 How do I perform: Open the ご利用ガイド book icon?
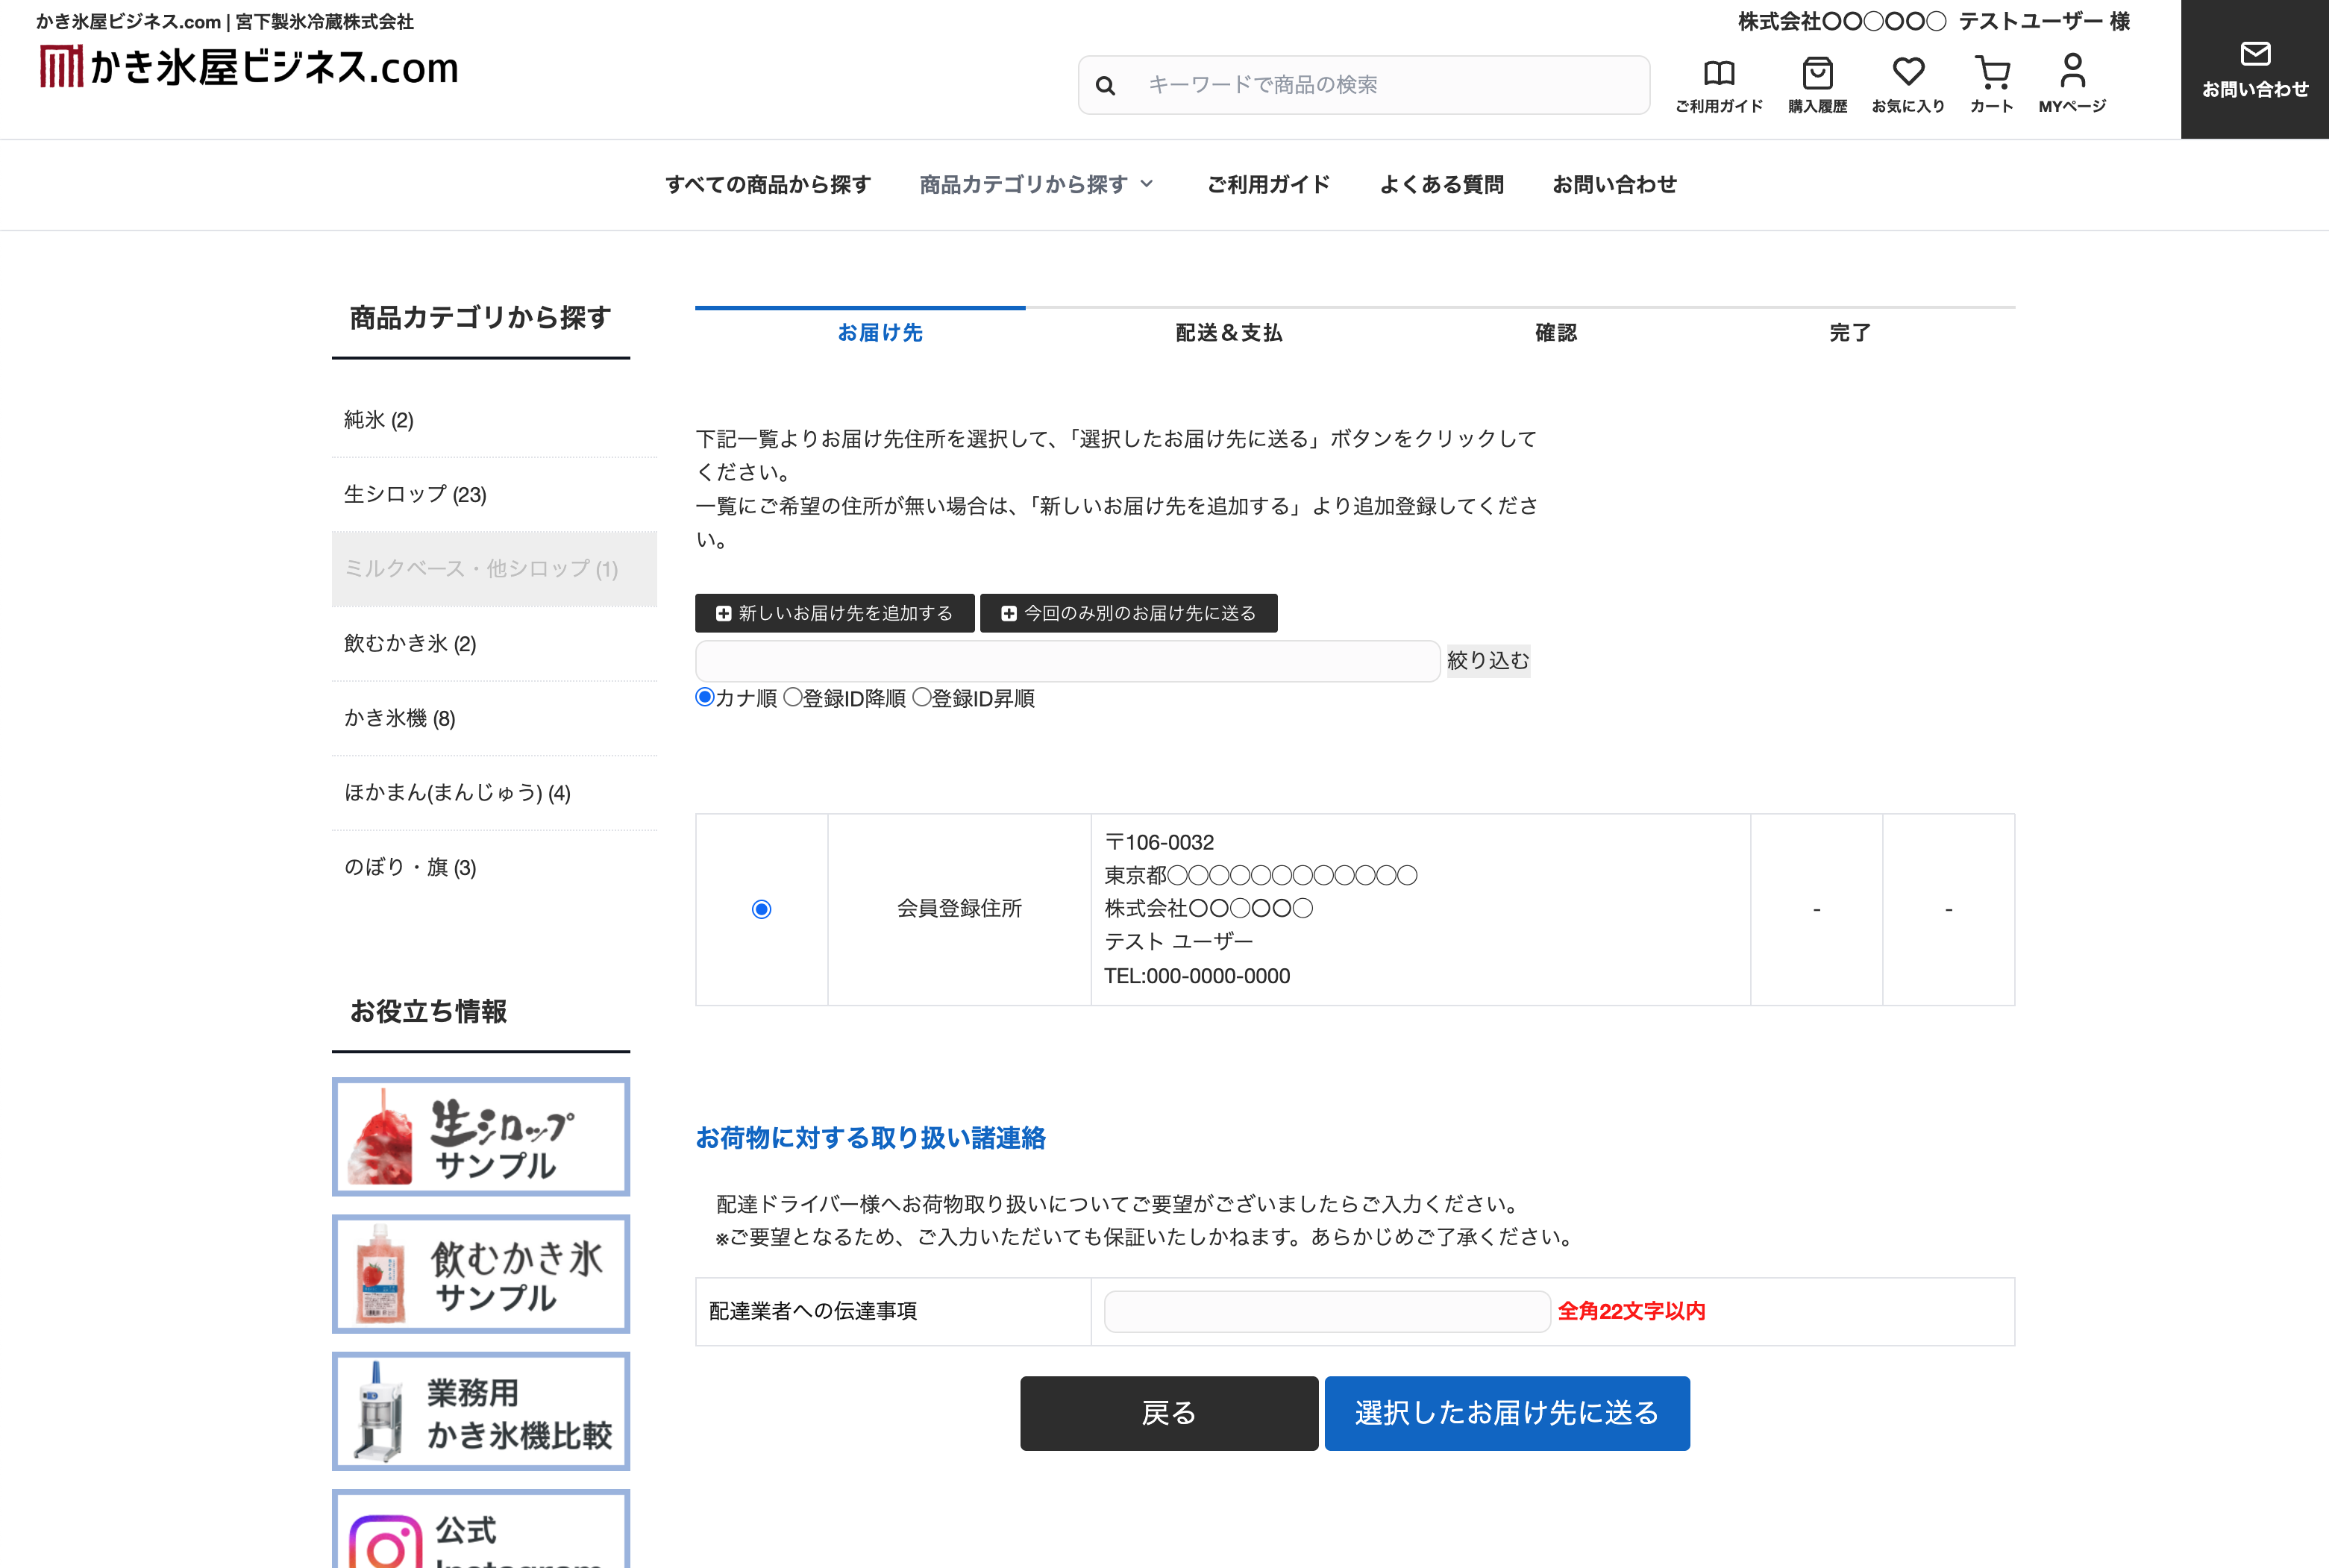coord(1718,73)
